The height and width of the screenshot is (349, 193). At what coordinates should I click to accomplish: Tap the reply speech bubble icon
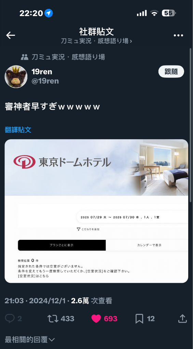tap(10, 319)
